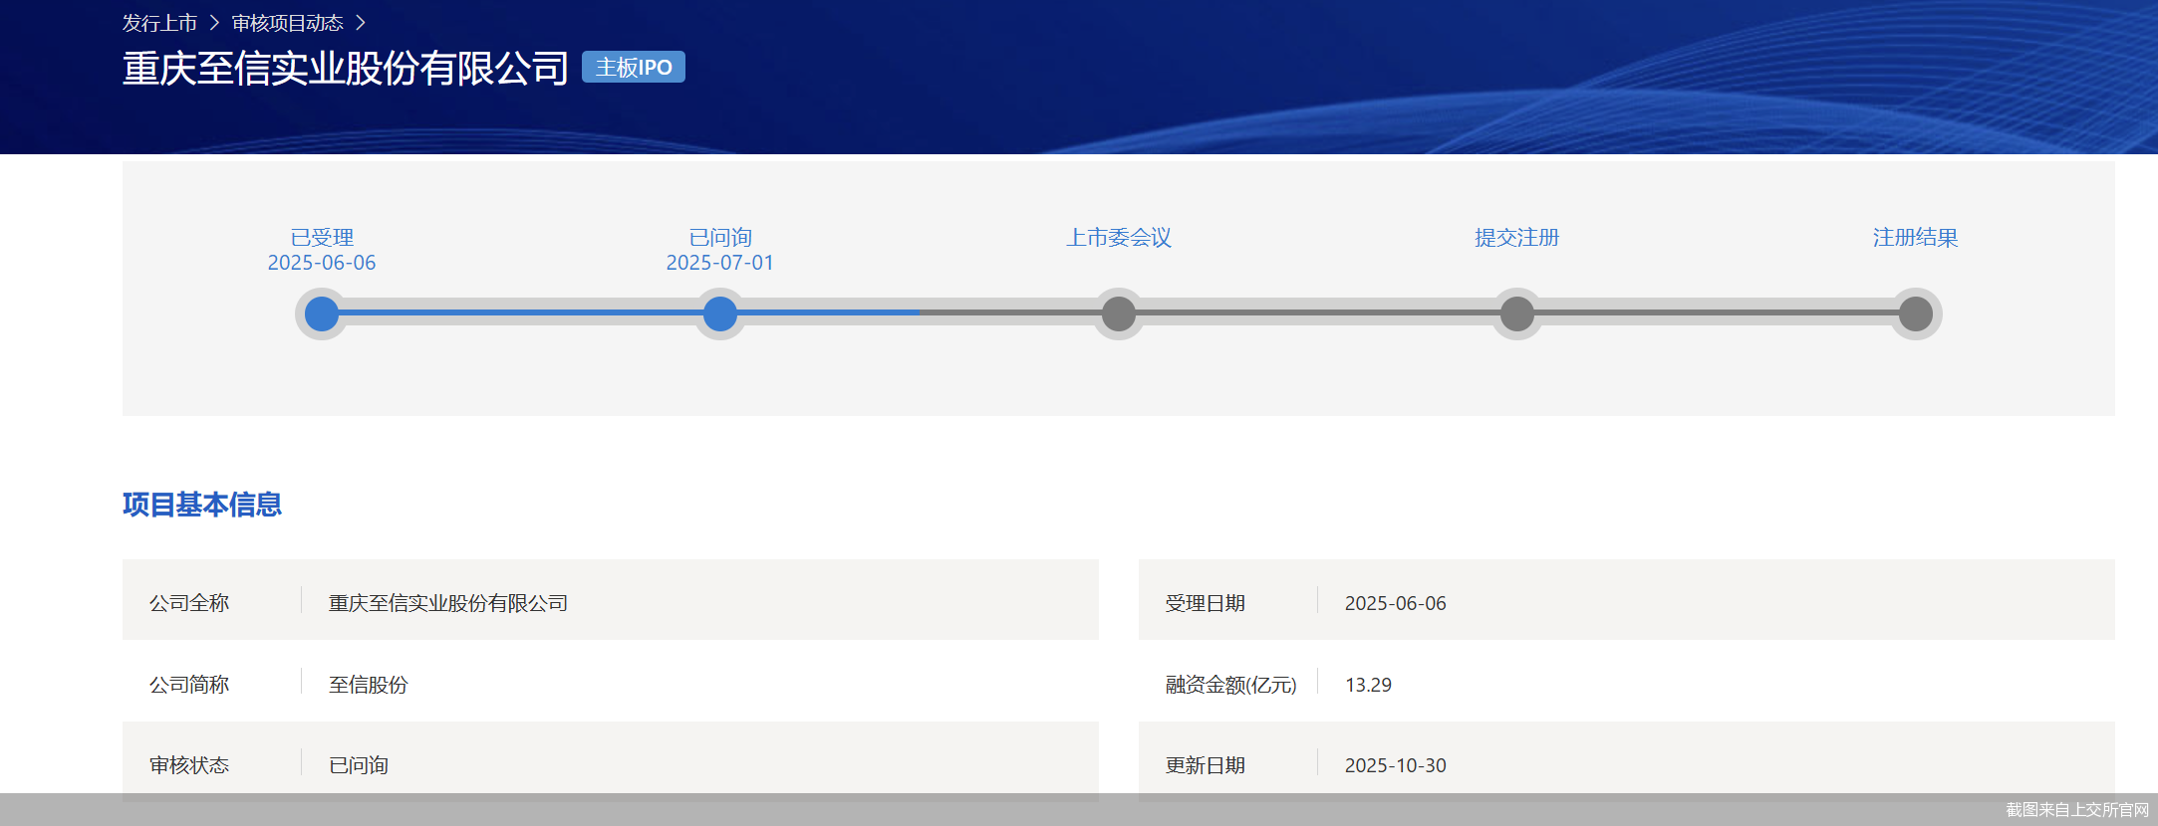Viewport: 2158px width, 826px height.
Task: Click the 2025-10-30 value in the 更新日期 row
Action: 1395,765
